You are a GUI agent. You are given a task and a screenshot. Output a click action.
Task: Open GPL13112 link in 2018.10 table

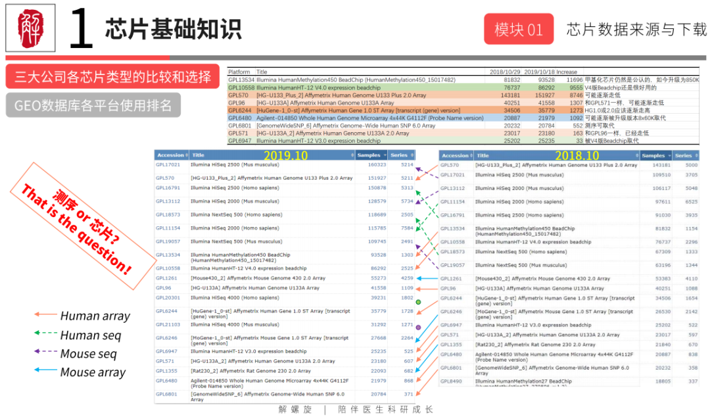tap(452, 189)
